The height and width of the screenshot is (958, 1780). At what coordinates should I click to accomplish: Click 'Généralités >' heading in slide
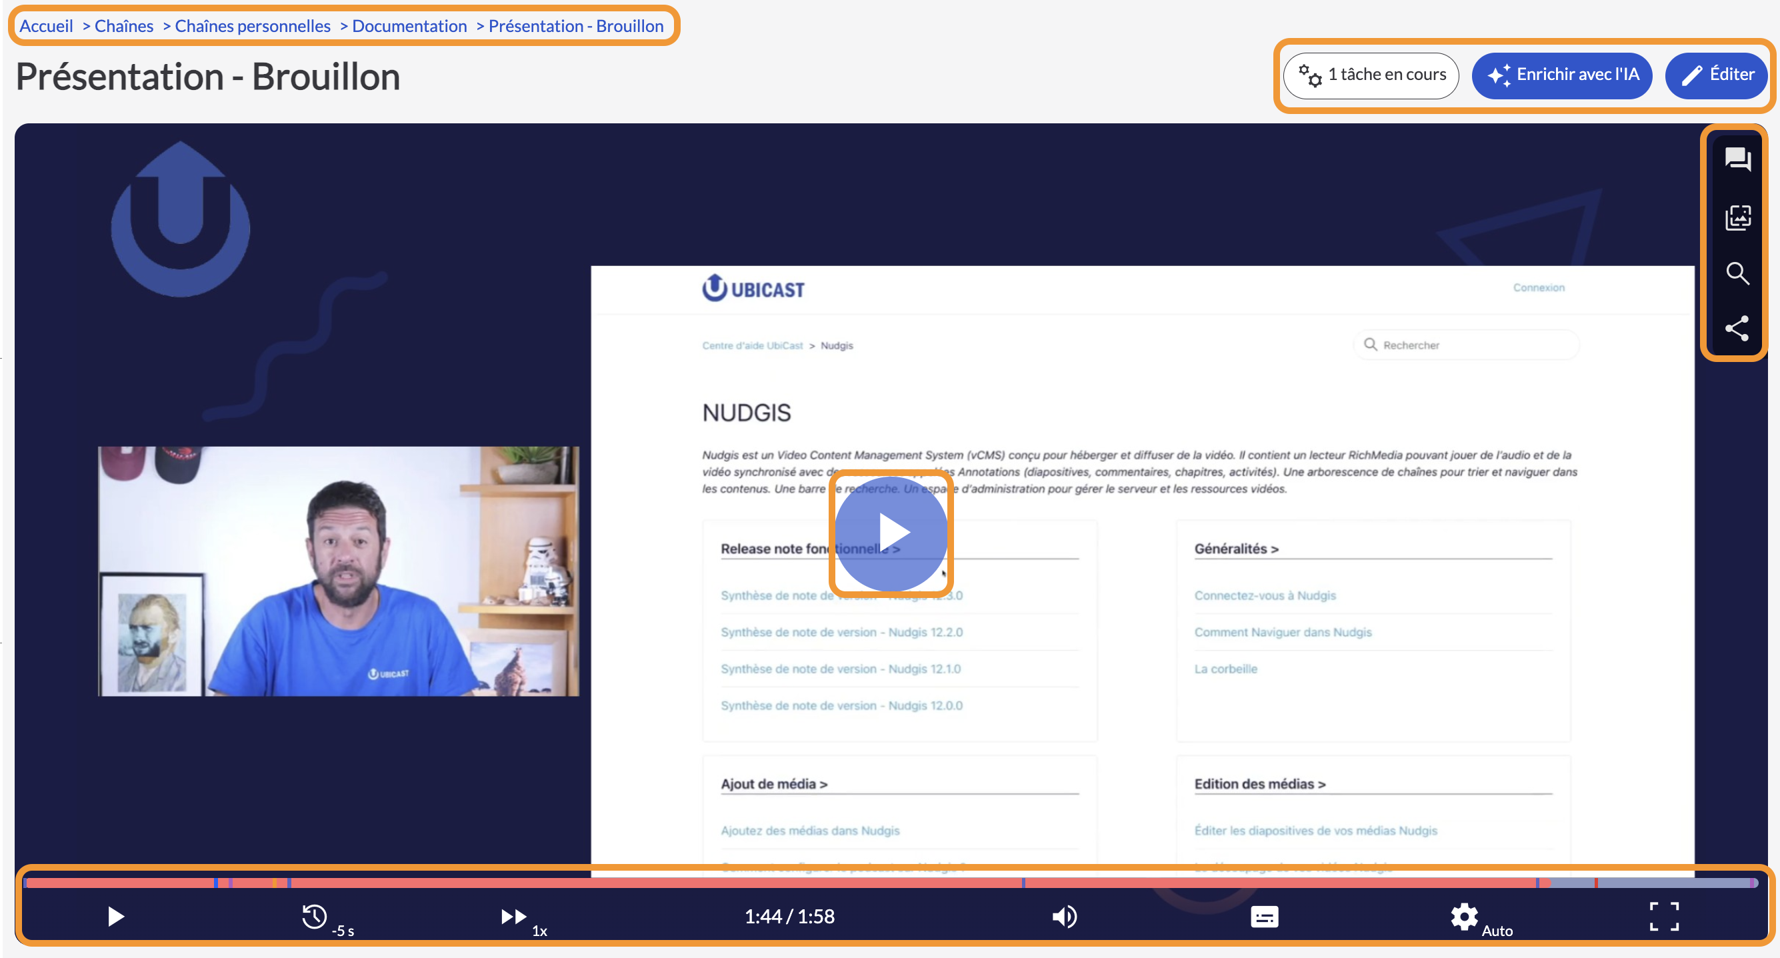tap(1236, 549)
